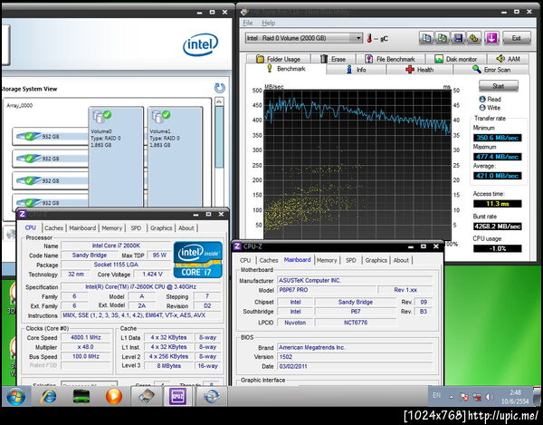The image size is (543, 425).
Task: Click the save screenshot floppy disk icon
Action: click(x=460, y=38)
